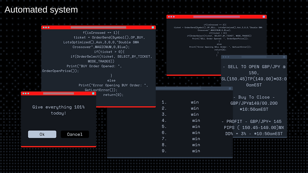Viewport: 308px width, 173px height.
Task: Click the three dots on SELL code window
Action: (x=171, y=17)
